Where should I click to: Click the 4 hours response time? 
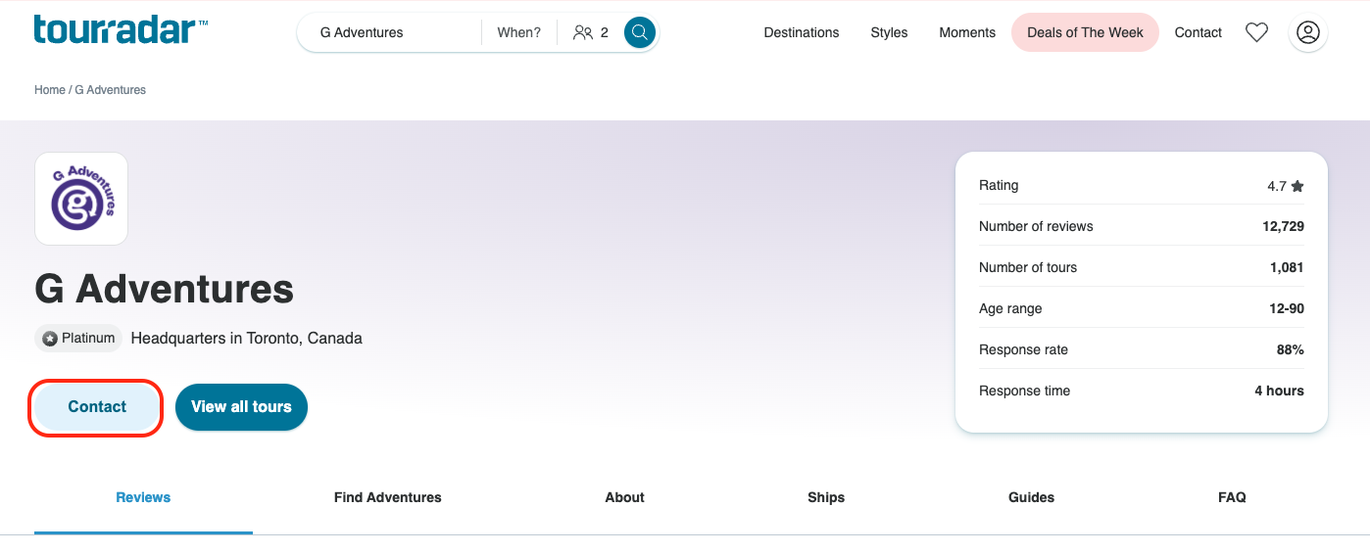point(1279,391)
